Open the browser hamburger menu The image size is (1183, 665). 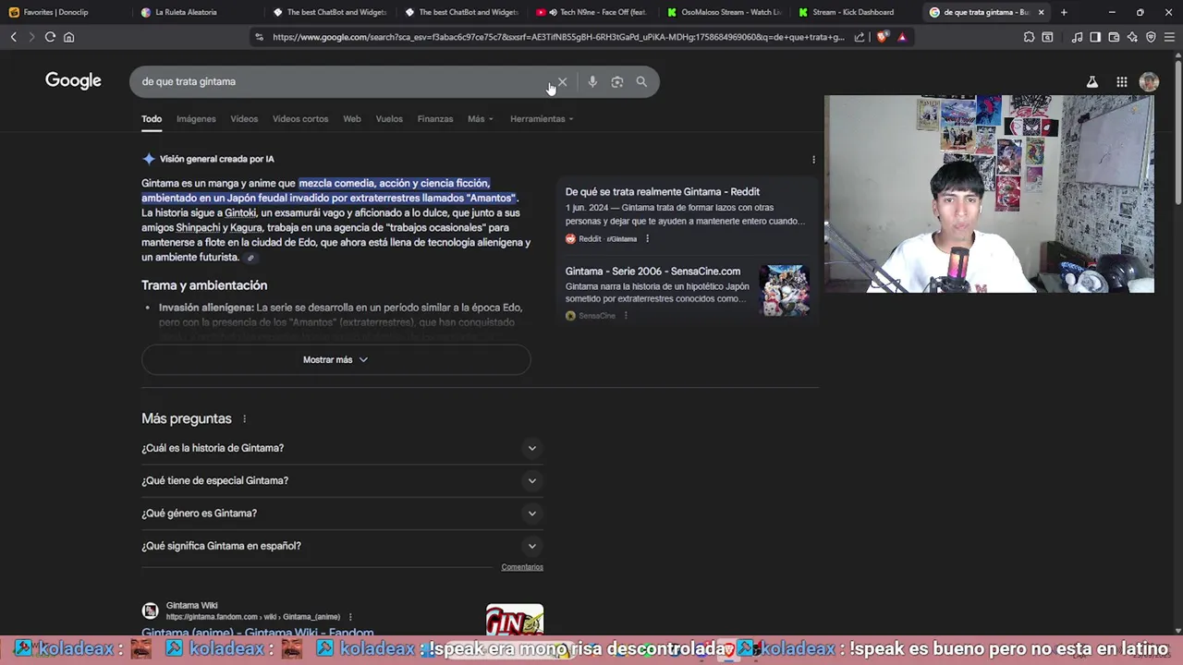pyautogui.click(x=1169, y=37)
